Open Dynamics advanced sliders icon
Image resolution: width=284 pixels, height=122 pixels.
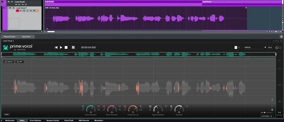(x=187, y=106)
